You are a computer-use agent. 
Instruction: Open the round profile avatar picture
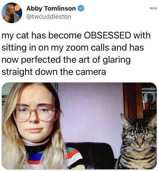[x=12, y=13]
